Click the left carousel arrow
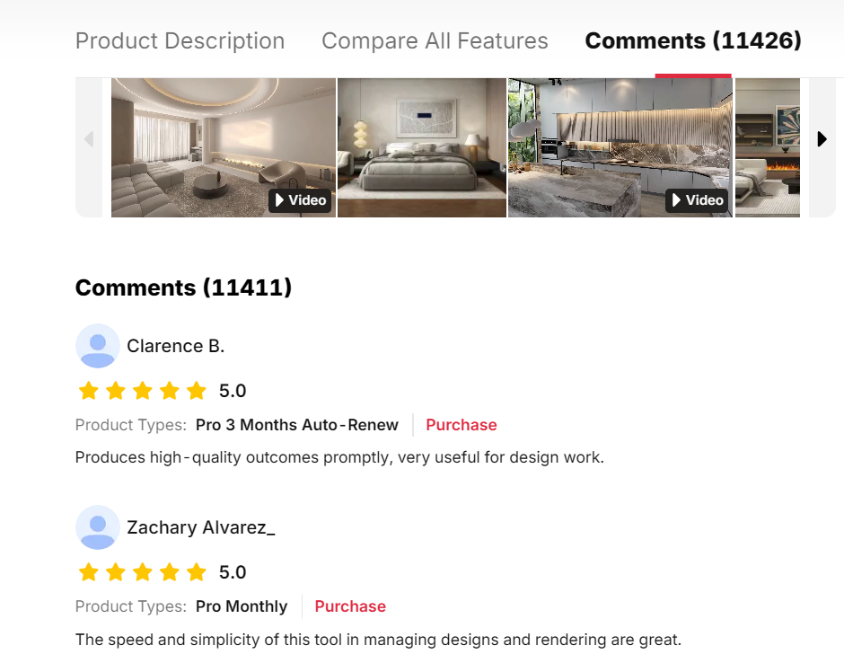Screen dimensions: 844x663 (x=89, y=139)
